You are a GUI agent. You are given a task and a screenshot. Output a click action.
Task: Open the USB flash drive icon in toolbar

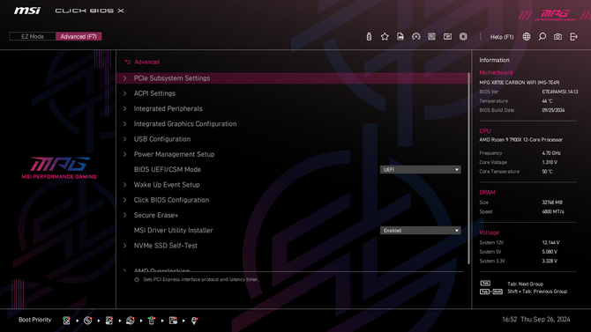coord(369,36)
